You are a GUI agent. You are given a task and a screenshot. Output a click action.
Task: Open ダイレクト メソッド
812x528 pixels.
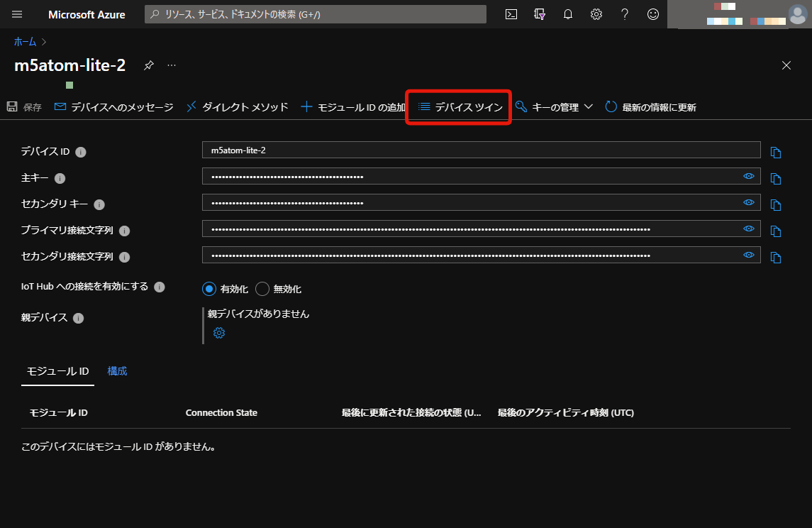[237, 107]
